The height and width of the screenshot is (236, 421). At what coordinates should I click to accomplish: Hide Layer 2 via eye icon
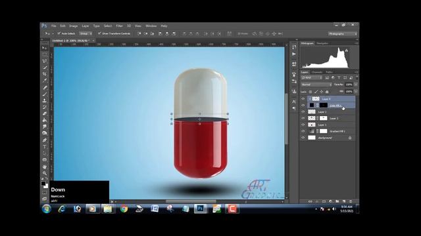coord(303,118)
